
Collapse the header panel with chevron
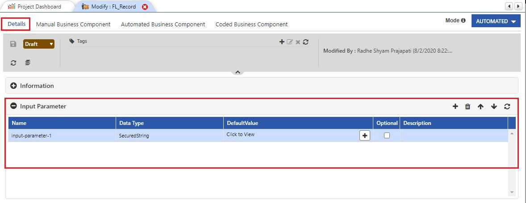238,72
